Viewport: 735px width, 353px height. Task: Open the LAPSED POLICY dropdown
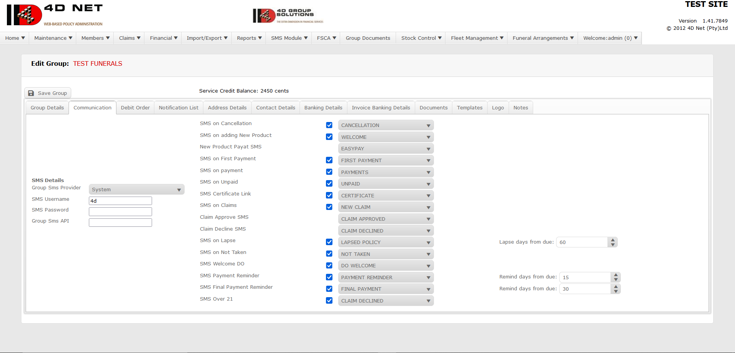click(386, 242)
